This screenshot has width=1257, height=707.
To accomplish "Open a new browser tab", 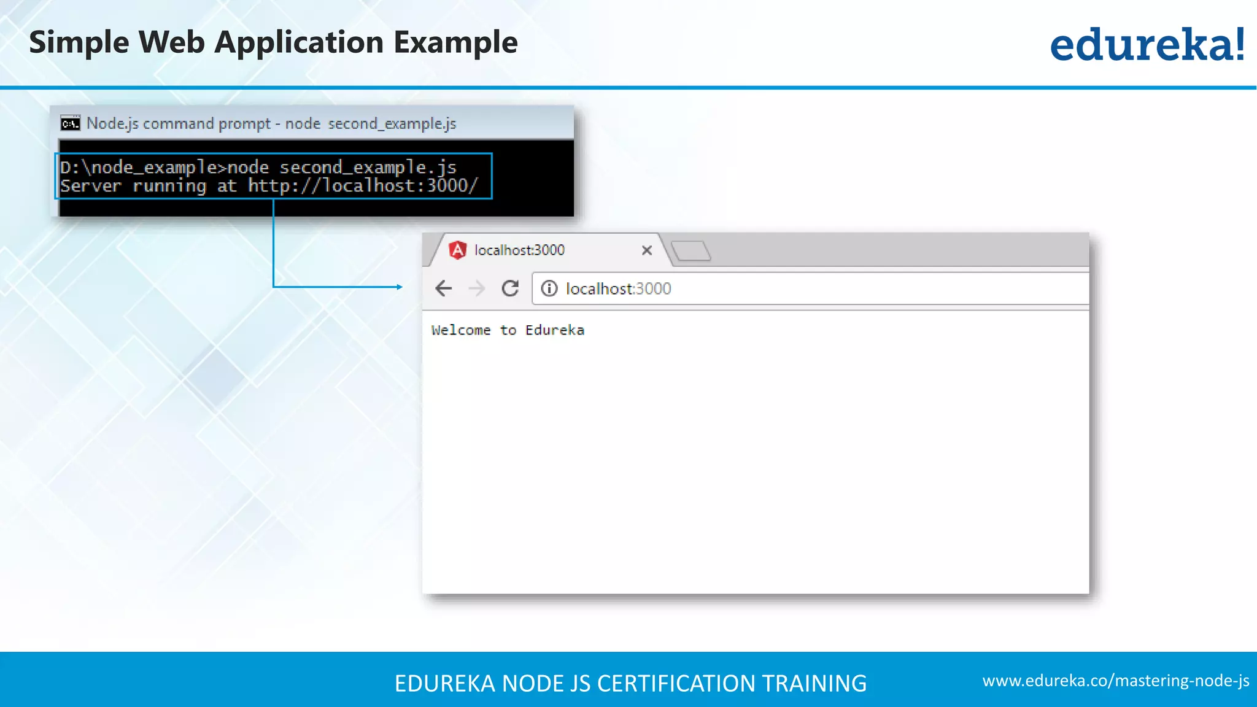I will coord(690,251).
